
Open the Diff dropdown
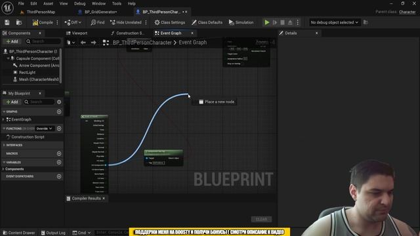[x=73, y=22]
